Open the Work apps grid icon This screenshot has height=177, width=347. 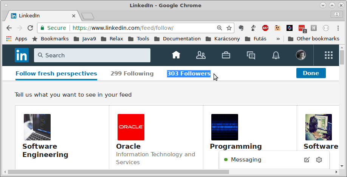(x=328, y=55)
